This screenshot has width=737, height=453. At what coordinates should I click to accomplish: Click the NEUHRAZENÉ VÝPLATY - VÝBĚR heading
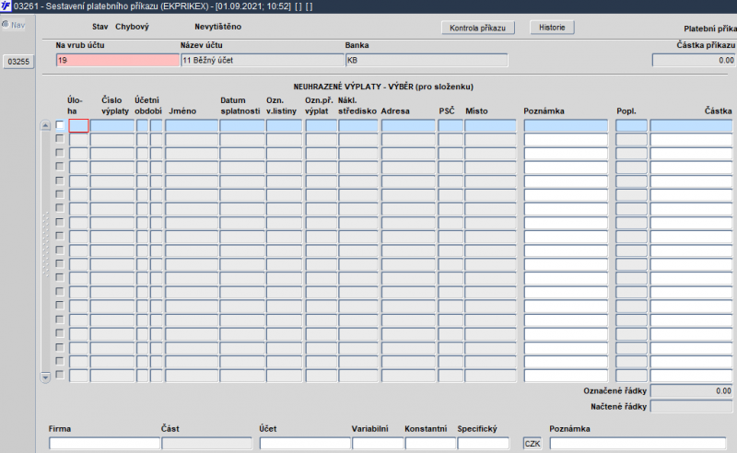click(383, 87)
